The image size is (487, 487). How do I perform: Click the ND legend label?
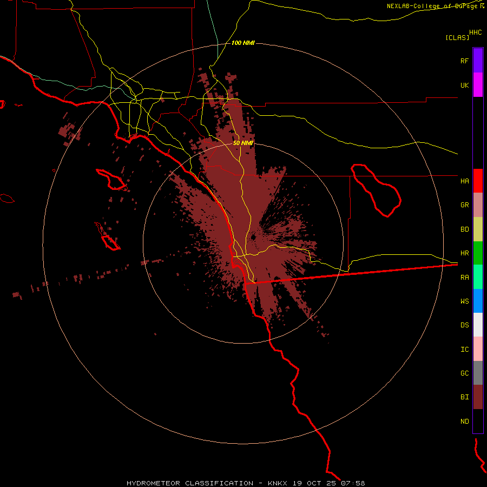coord(465,422)
